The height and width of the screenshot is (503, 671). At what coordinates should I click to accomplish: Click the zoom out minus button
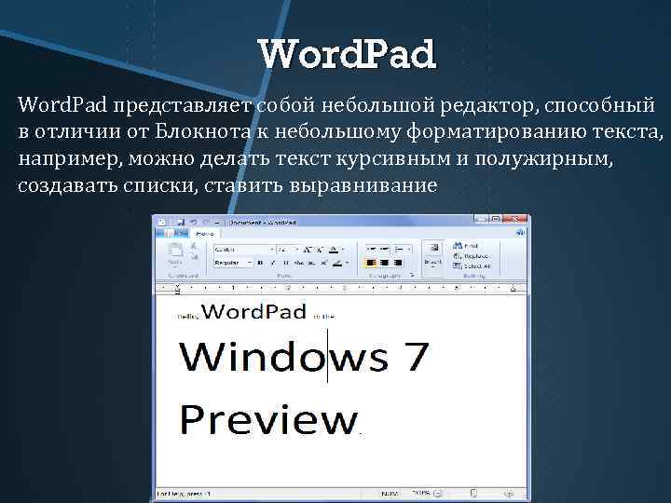coord(440,494)
